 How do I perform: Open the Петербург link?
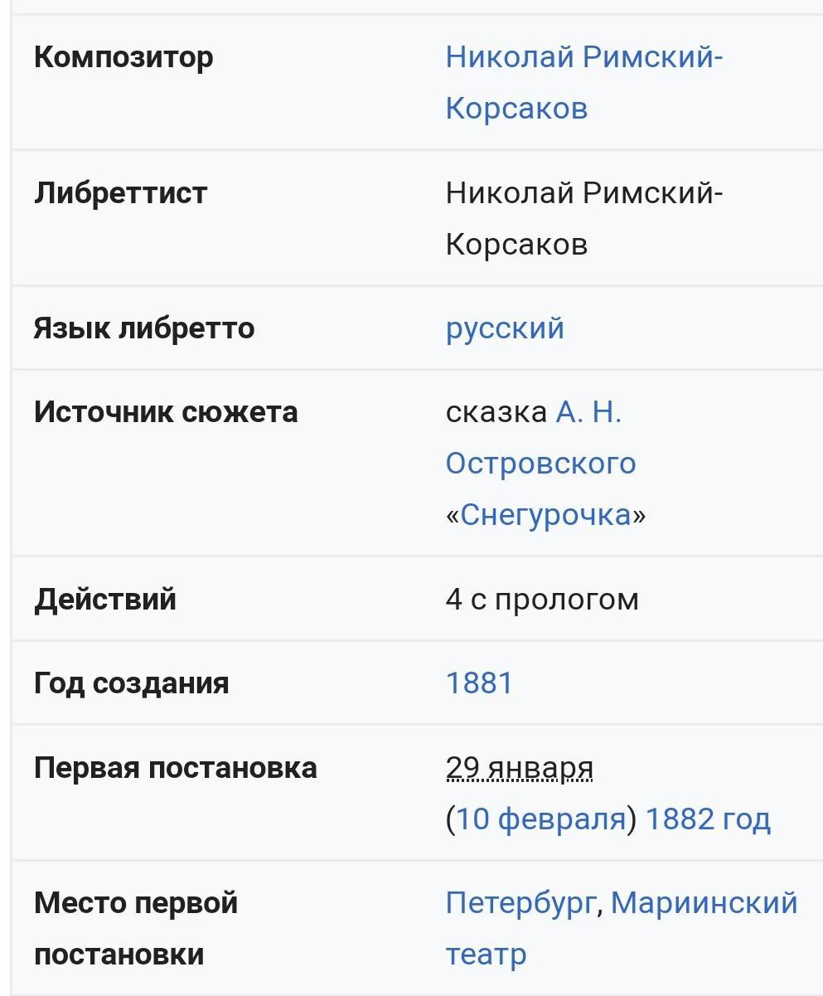(x=520, y=902)
